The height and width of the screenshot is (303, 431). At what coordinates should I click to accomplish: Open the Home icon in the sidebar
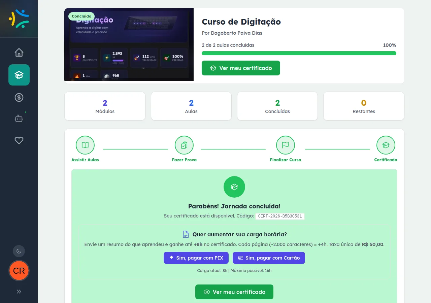19,53
